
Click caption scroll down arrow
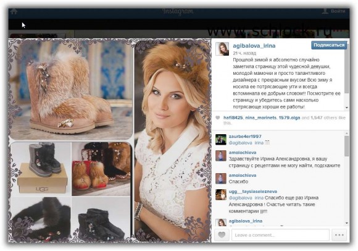(x=347, y=108)
